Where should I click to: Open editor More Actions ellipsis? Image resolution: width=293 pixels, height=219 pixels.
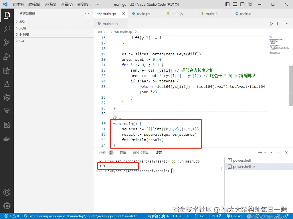(286, 24)
